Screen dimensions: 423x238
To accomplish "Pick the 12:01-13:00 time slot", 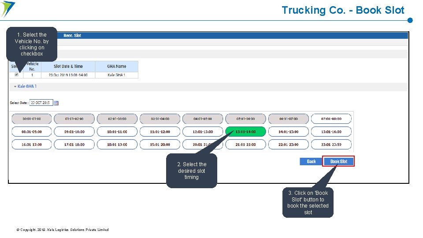I will point(203,132).
